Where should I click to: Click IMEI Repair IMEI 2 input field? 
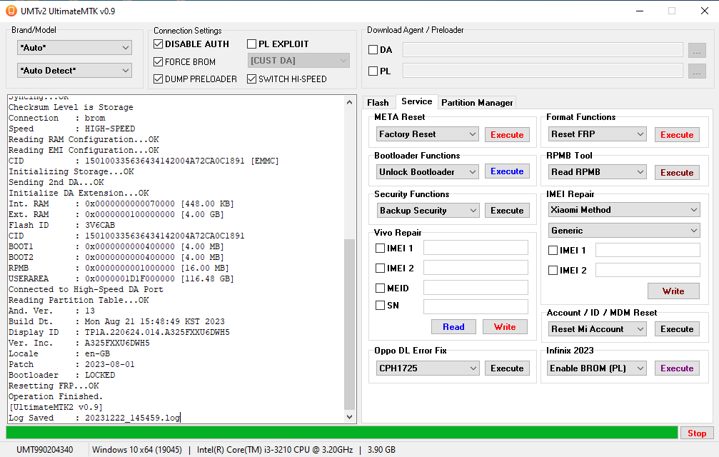(x=648, y=270)
